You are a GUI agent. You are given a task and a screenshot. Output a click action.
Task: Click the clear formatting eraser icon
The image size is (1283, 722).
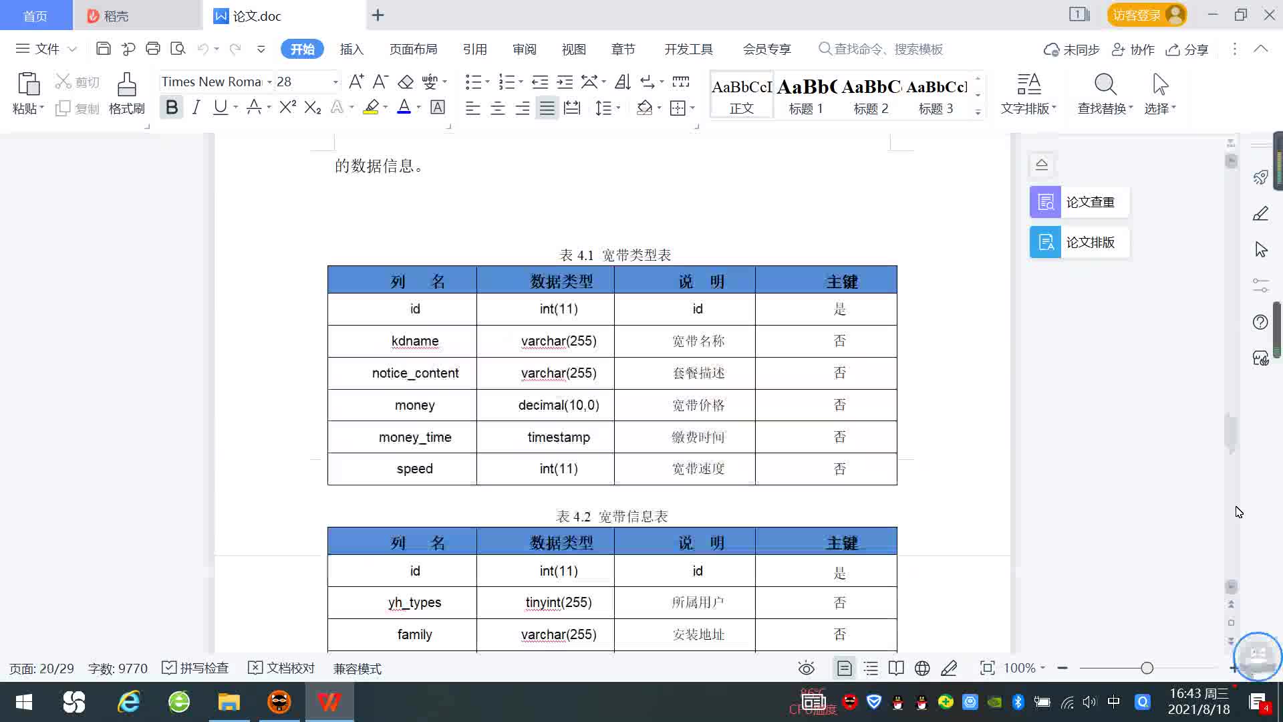pos(405,82)
